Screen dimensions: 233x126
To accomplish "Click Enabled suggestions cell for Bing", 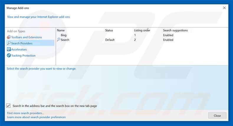I will pos(168,35).
